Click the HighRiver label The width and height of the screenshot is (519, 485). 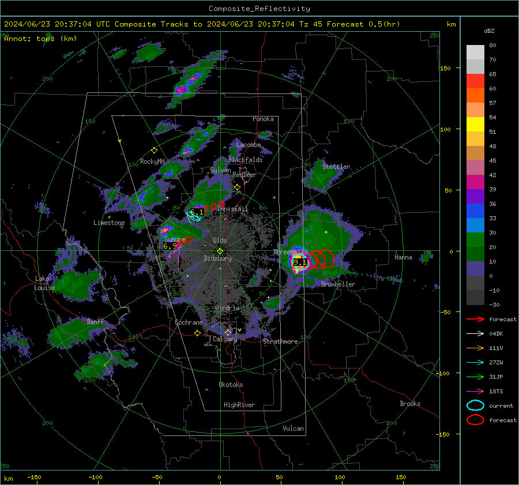click(x=239, y=405)
